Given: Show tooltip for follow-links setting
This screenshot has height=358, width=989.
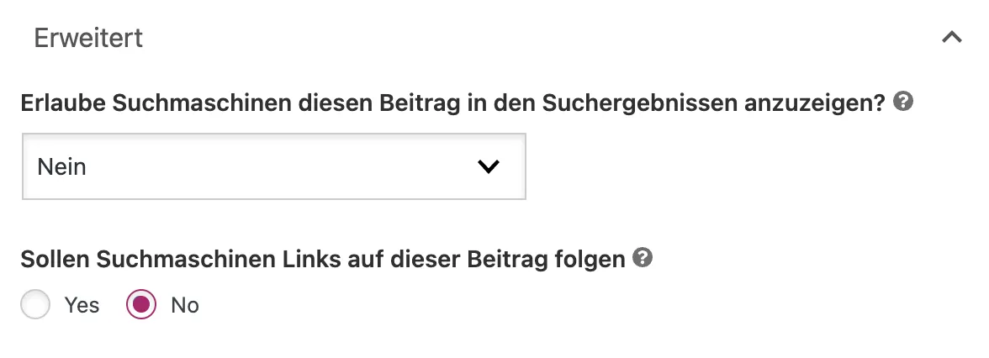Looking at the screenshot, I should click(643, 257).
